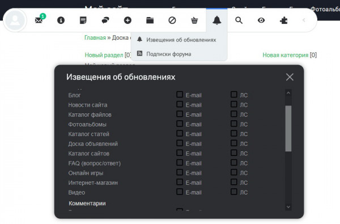Enable E-mail for Каталог файлов
The image size is (340, 224).
[x=180, y=114]
